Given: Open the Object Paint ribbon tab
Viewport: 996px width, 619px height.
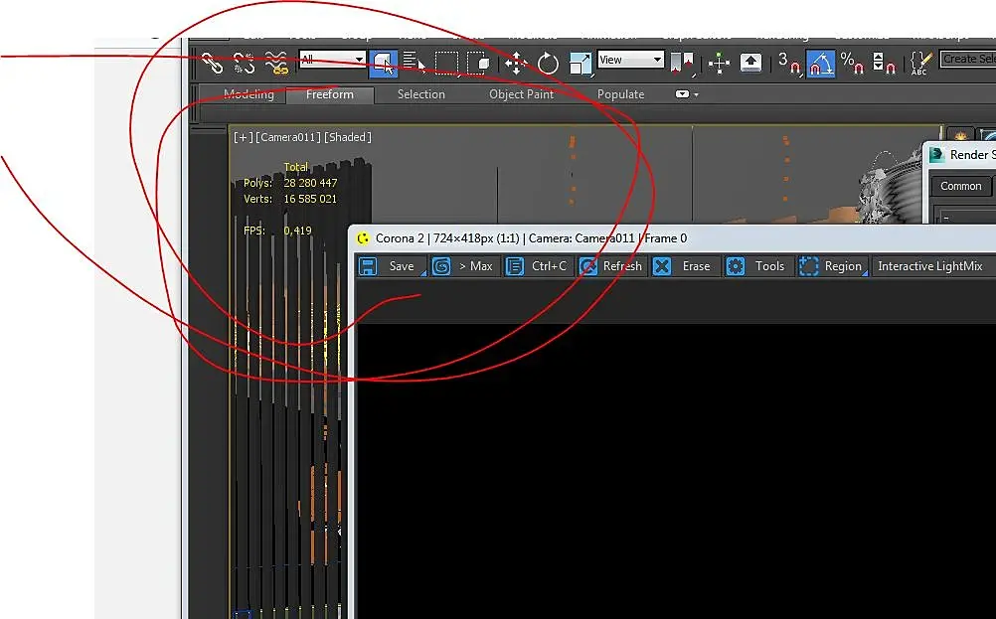Looking at the screenshot, I should click(521, 94).
